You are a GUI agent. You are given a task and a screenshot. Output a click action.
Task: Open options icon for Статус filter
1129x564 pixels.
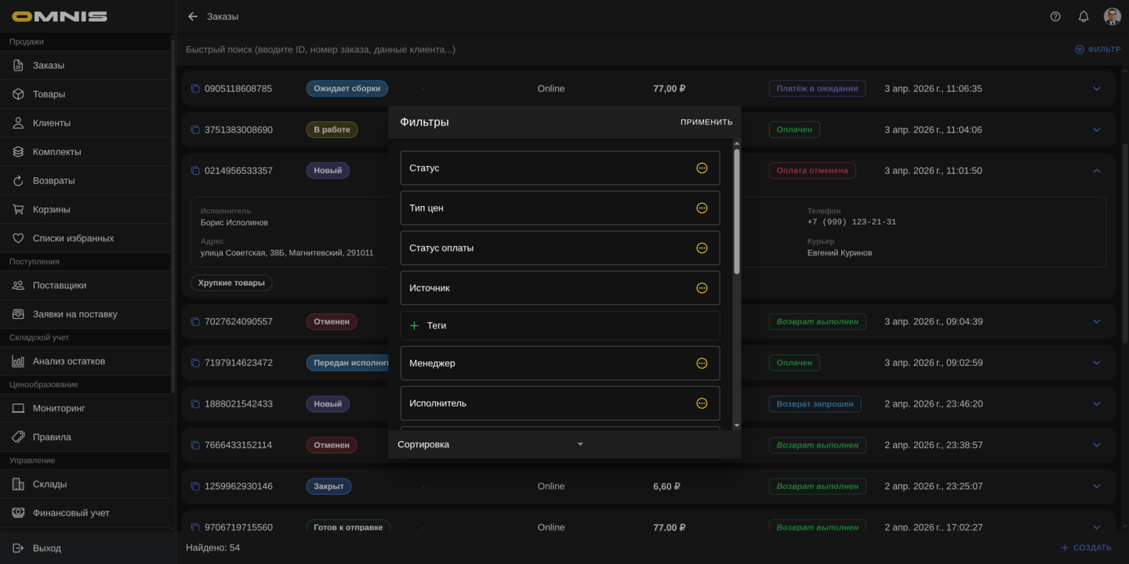pyautogui.click(x=702, y=168)
